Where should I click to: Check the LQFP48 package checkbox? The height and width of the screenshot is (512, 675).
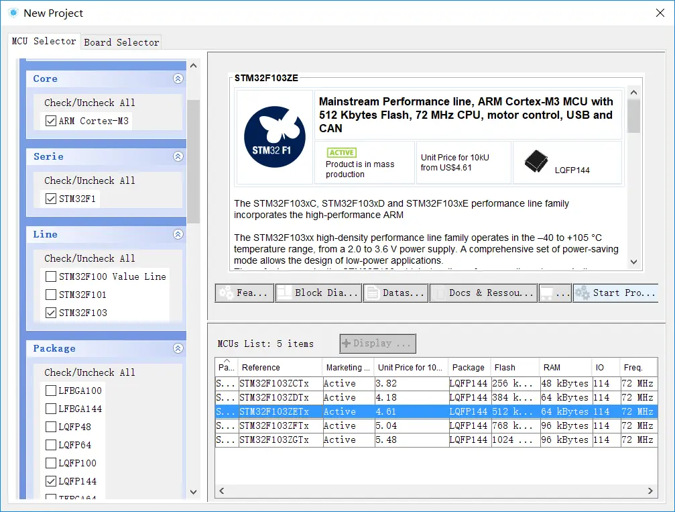51,427
